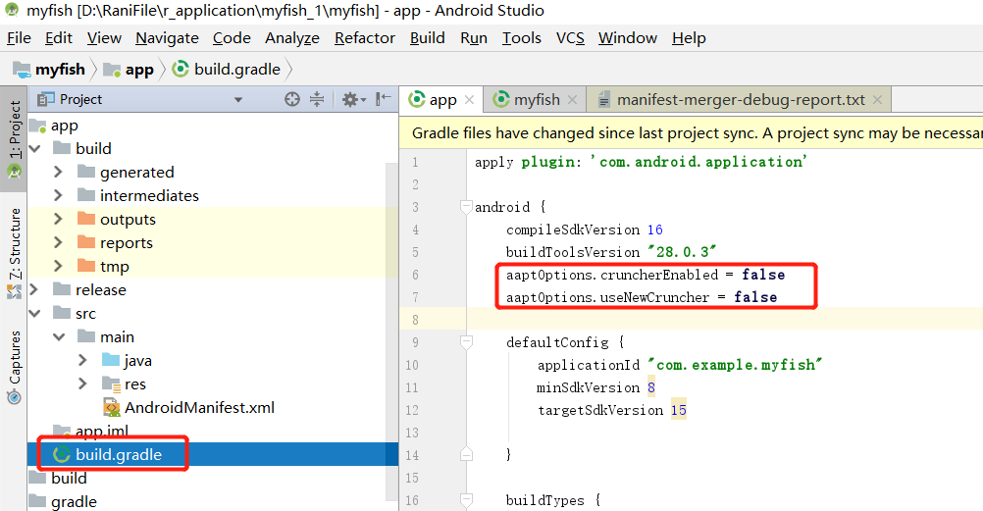Image resolution: width=983 pixels, height=511 pixels.
Task: Click the app breadcrumb
Action: (x=129, y=69)
